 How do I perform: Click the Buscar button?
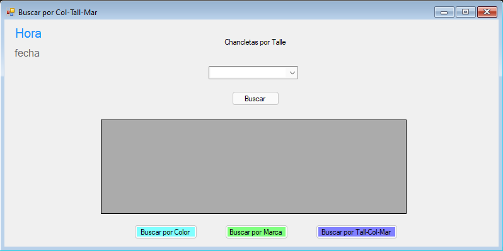point(255,99)
